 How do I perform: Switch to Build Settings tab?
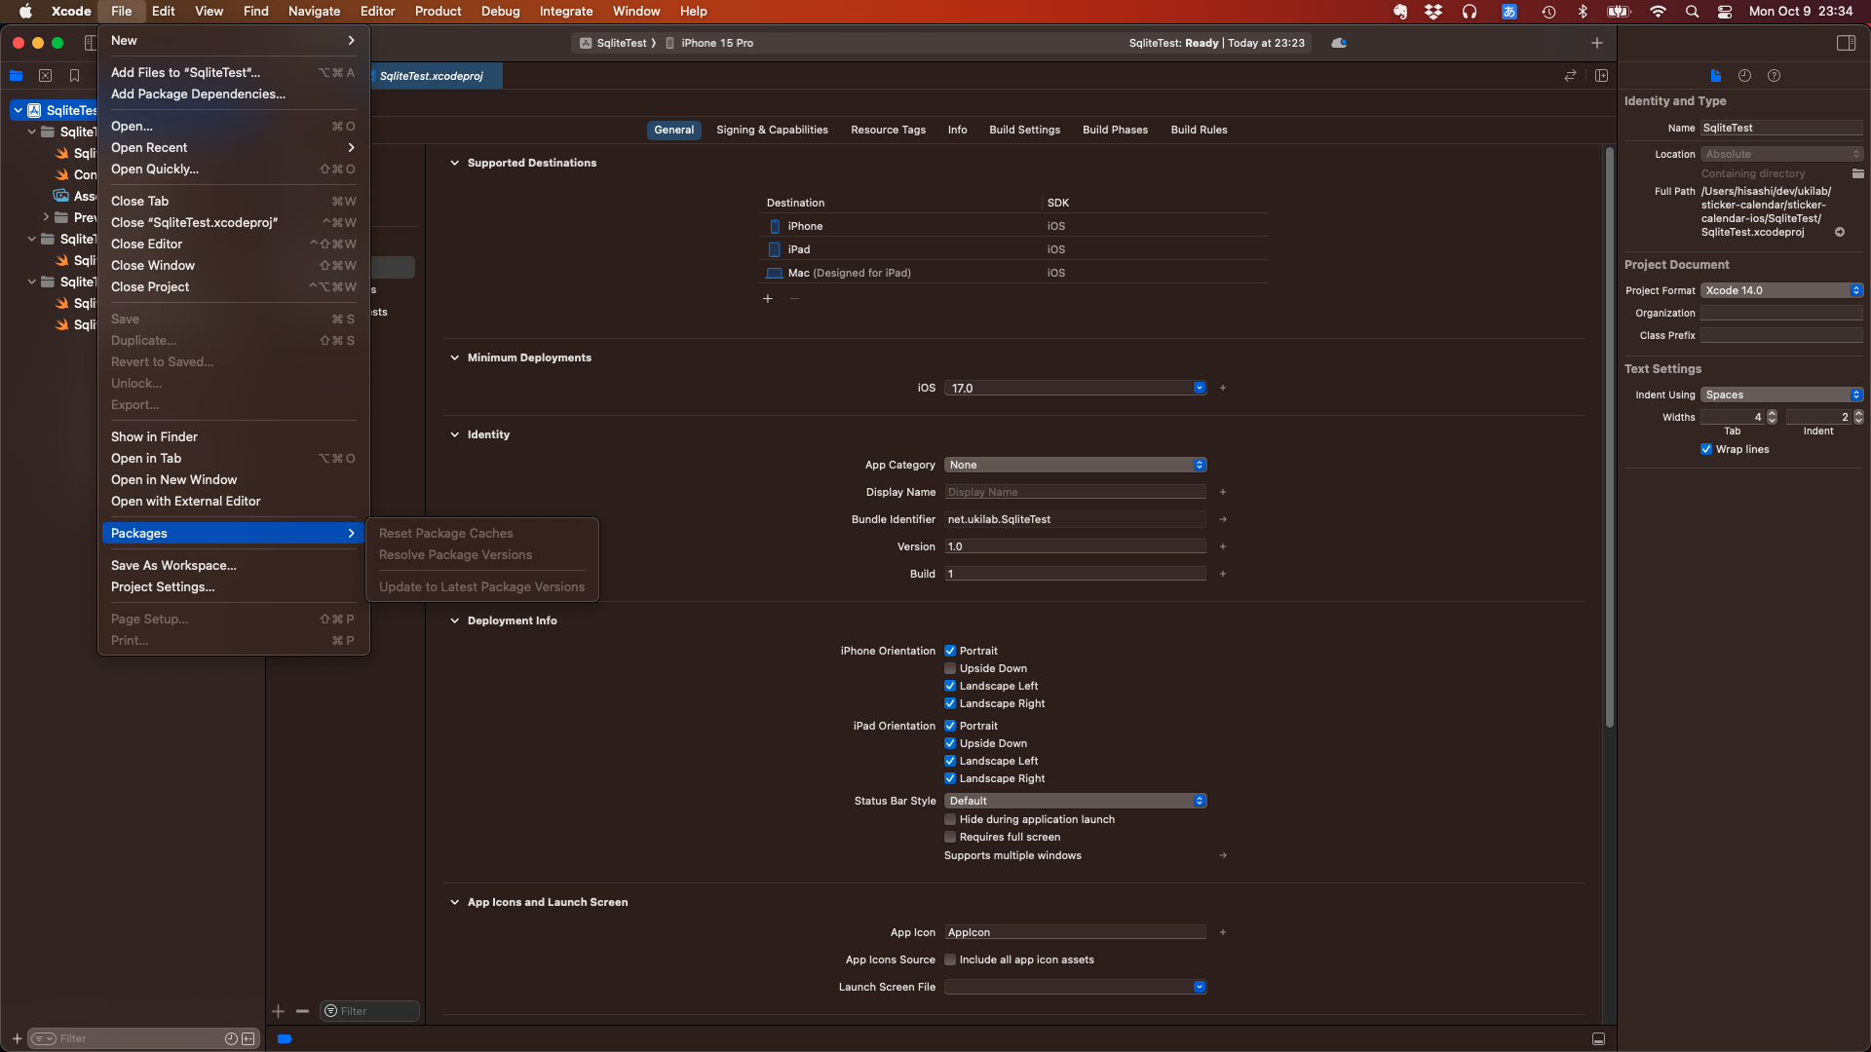tap(1024, 130)
